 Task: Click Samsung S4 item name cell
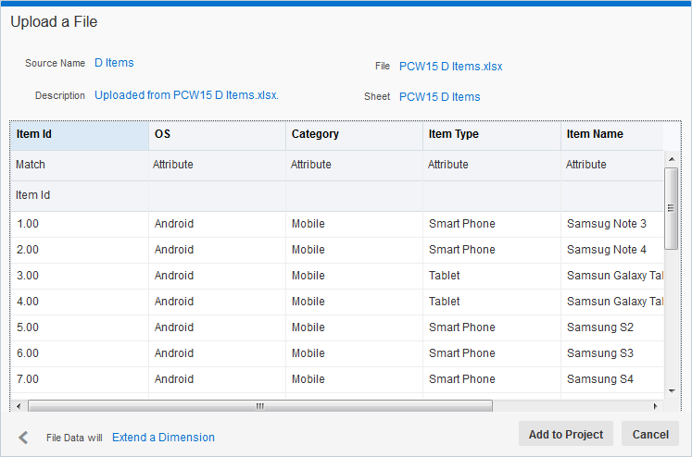point(612,379)
